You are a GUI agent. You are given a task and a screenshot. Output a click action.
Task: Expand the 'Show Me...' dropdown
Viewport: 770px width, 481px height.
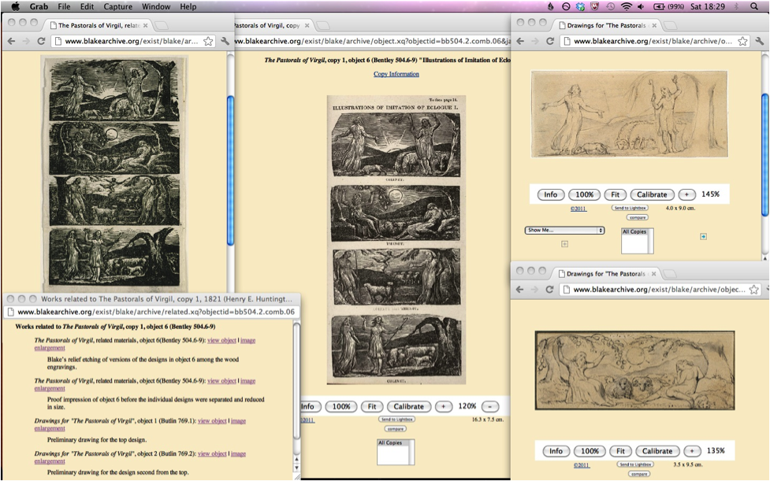[565, 230]
